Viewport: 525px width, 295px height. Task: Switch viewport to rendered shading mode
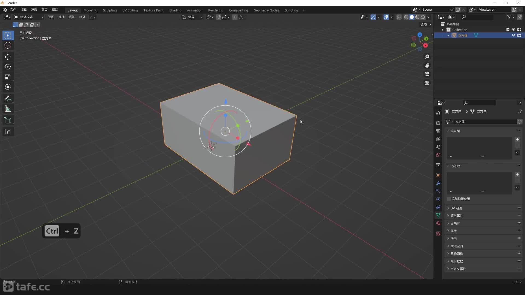(423, 17)
